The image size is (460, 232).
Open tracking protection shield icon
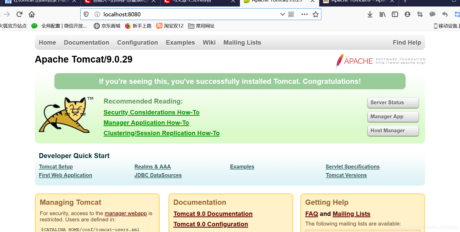click(86, 14)
